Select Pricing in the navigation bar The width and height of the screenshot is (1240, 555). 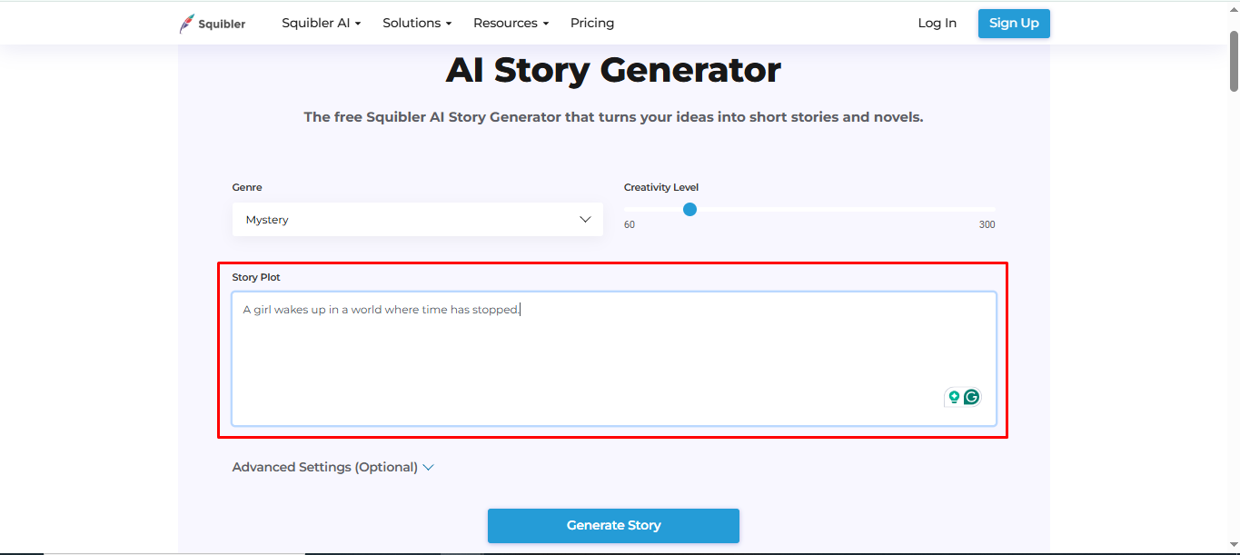click(591, 23)
